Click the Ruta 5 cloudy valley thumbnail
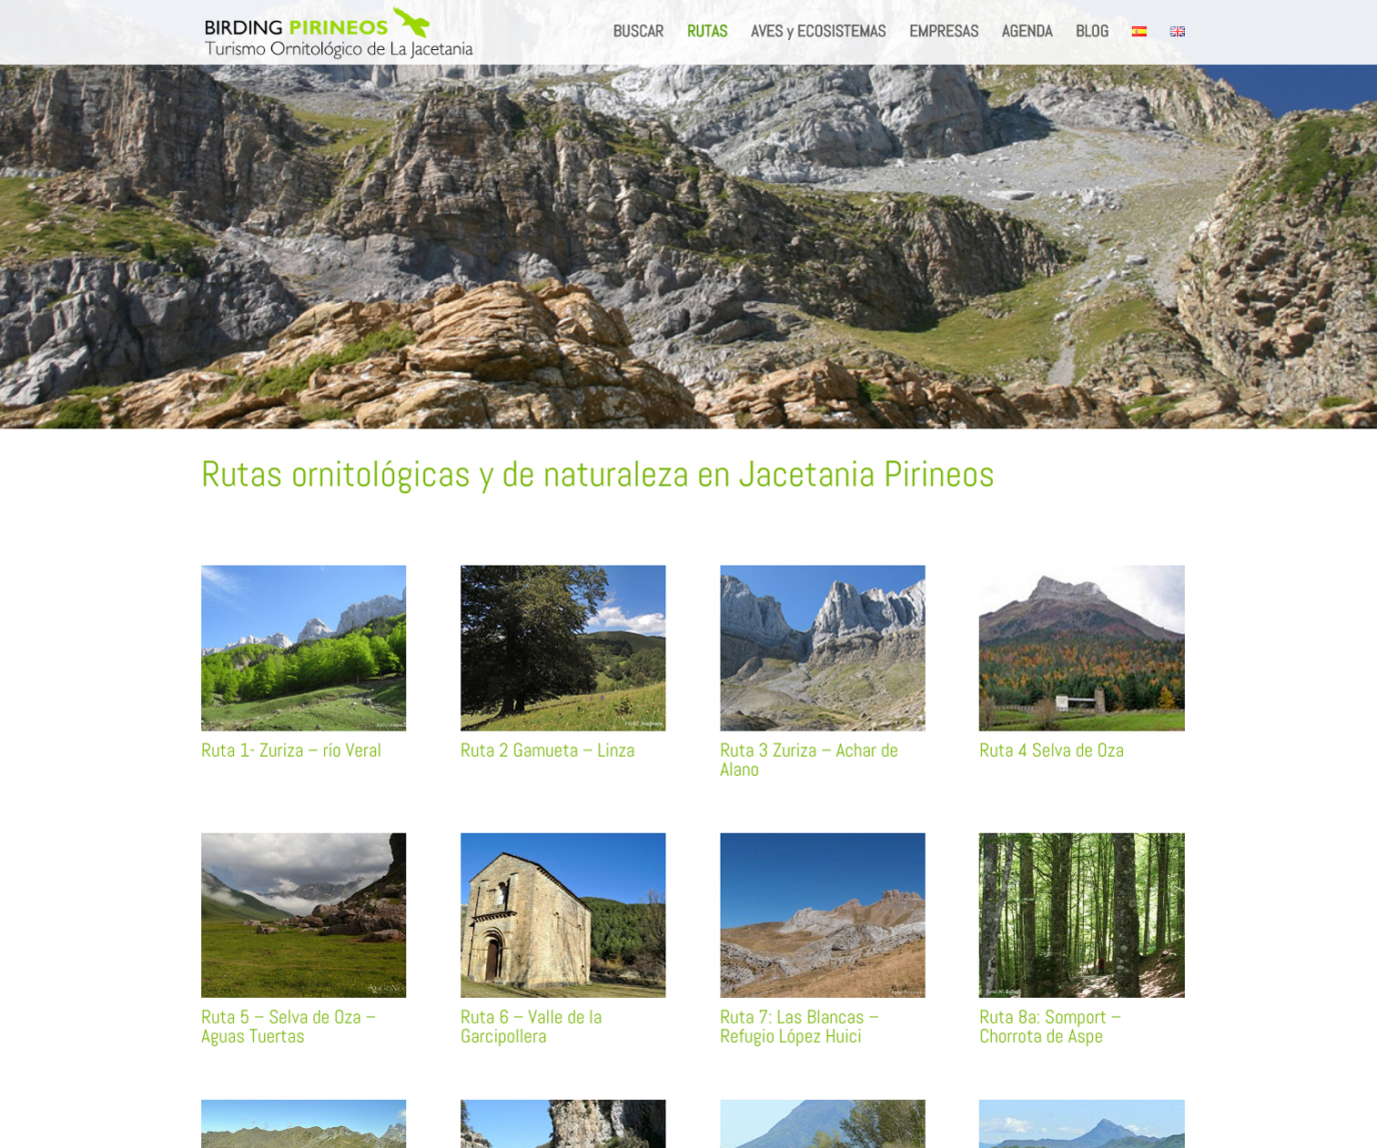 tap(303, 915)
